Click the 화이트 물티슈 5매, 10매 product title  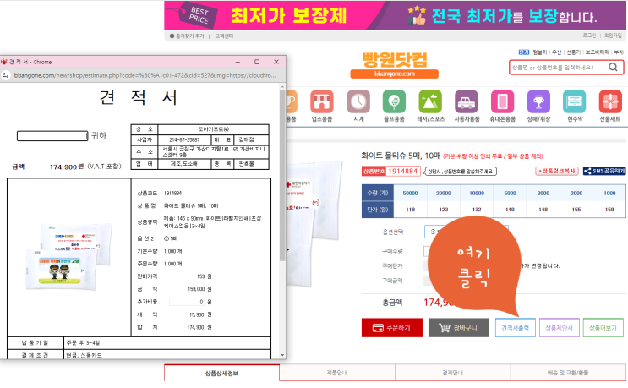[x=401, y=156]
